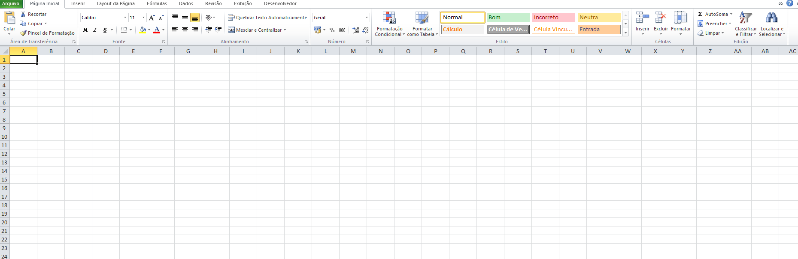Click the increase indent icon
798x259 pixels.
(x=218, y=30)
